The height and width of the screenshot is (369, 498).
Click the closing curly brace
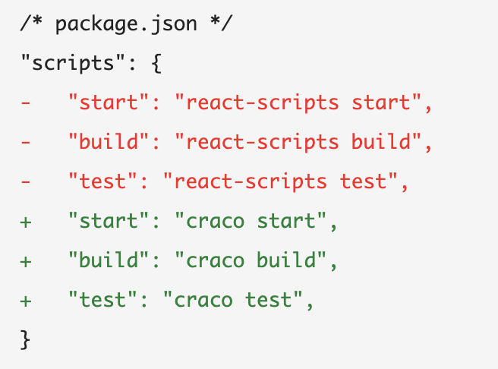25,340
